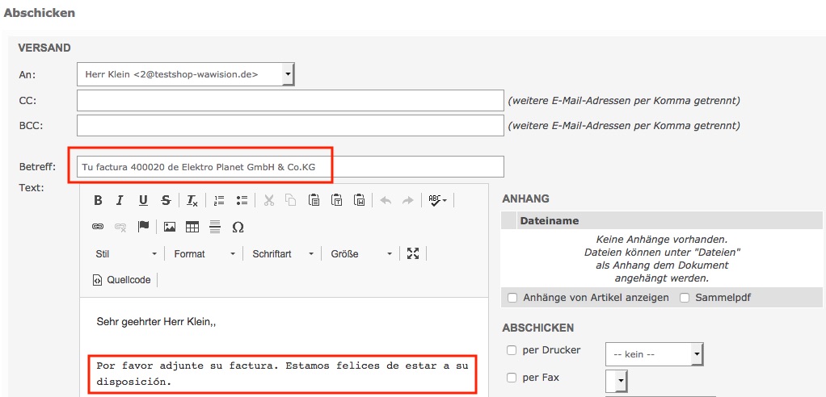
Task: Open the ABC spell check menu
Action: (437, 200)
